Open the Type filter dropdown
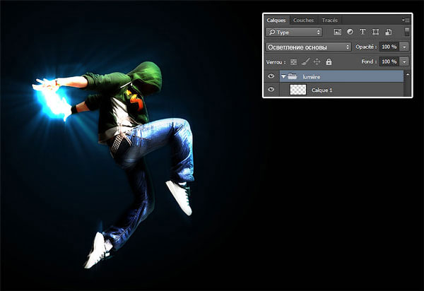This screenshot has height=291, width=424. [294, 32]
